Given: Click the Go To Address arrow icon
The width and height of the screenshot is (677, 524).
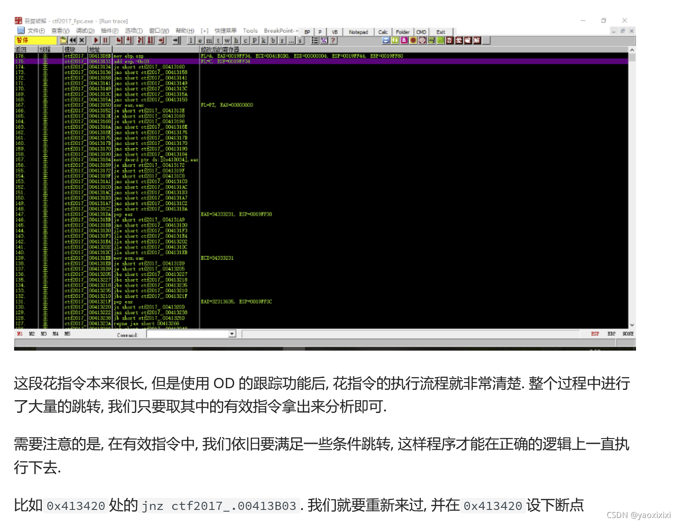Looking at the screenshot, I should tap(176, 40).
